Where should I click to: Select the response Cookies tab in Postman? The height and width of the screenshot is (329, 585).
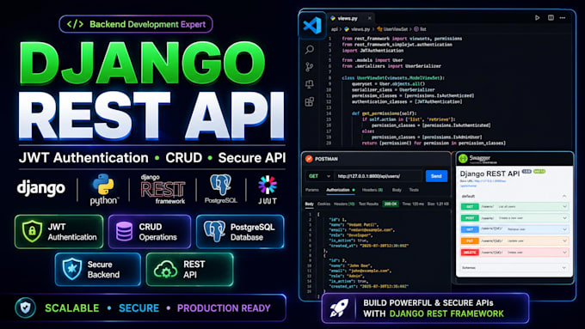(x=323, y=204)
